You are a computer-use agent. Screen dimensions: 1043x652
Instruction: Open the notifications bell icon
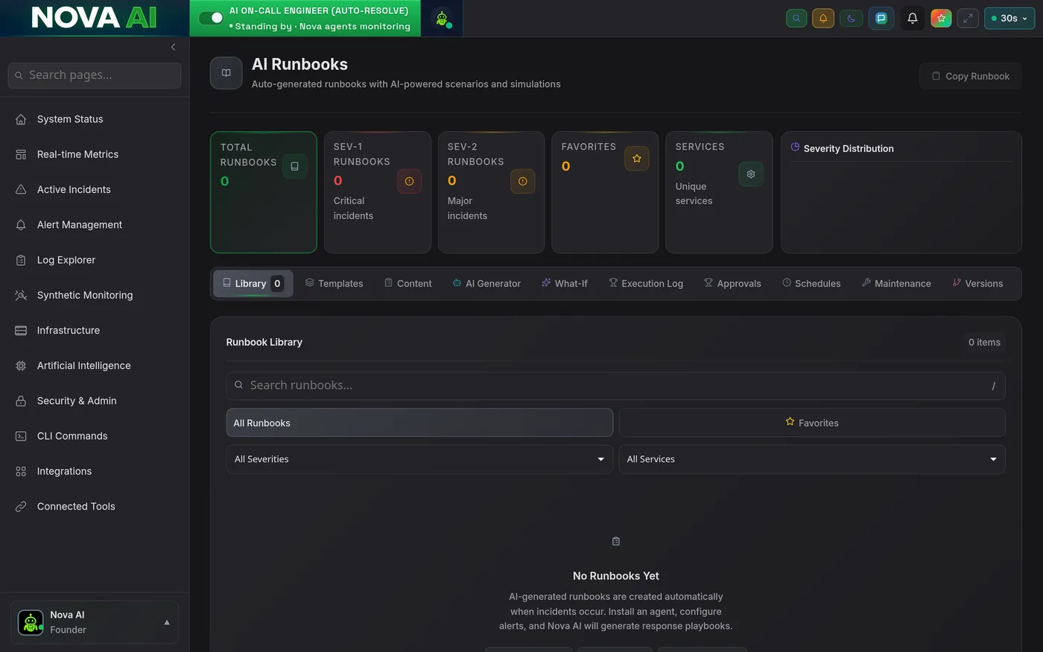(913, 18)
